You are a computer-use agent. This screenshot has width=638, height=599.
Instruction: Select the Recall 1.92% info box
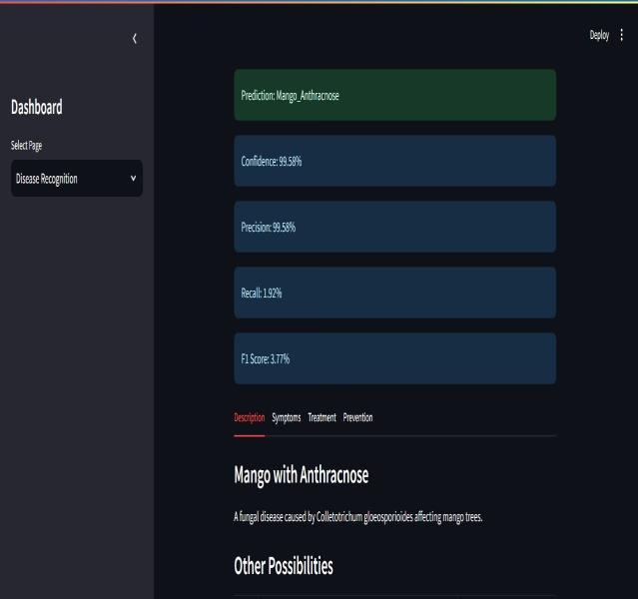[394, 293]
